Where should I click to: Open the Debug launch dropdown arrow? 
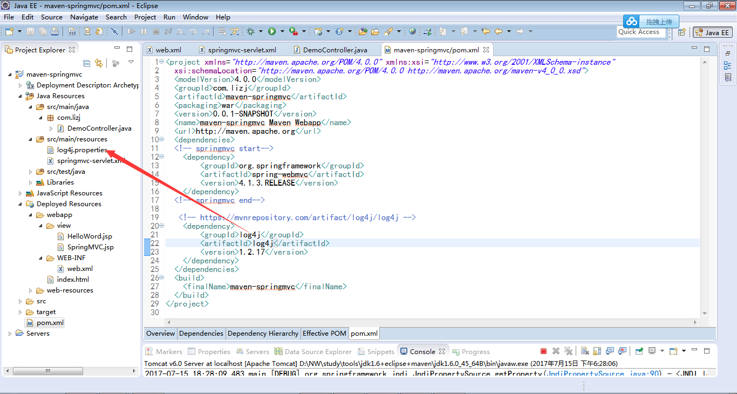[x=261, y=32]
